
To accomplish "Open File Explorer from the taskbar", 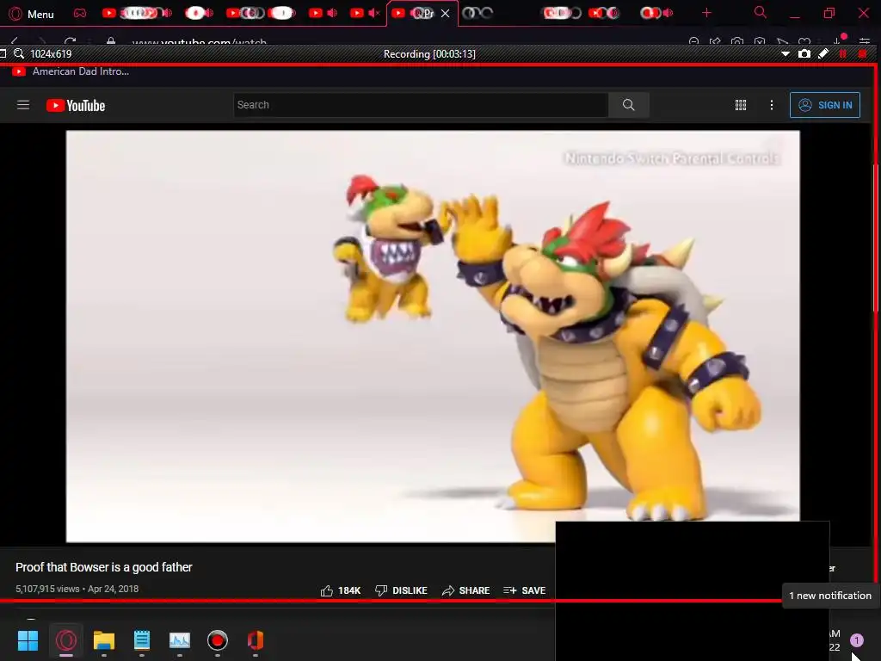I will pos(104,640).
